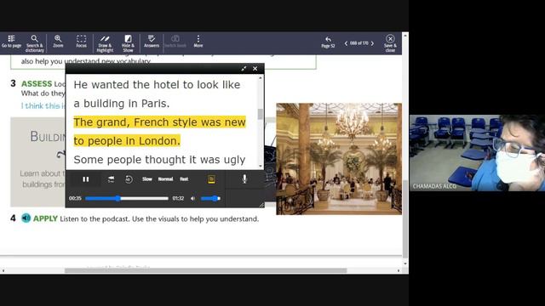The height and width of the screenshot is (306, 545).
Task: Click the APPLY exercise heading
Action: [x=45, y=218]
